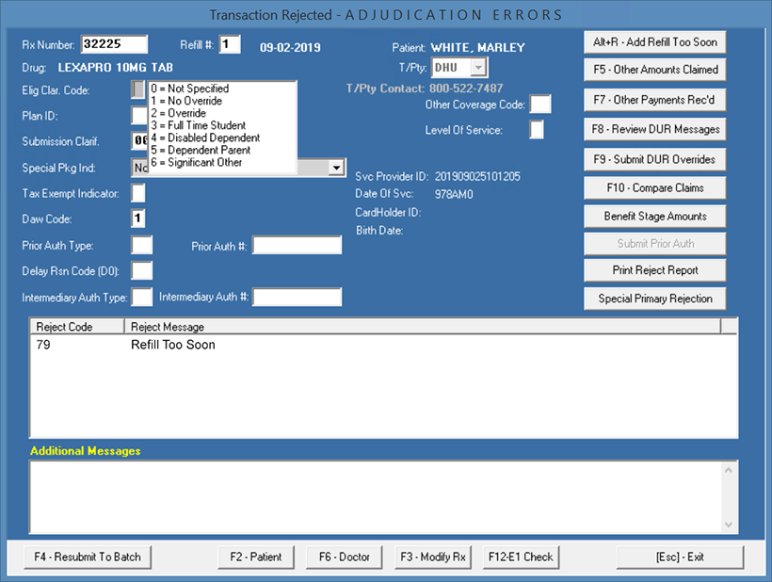Run the F12-E1 Check
The width and height of the screenshot is (772, 582).
click(x=521, y=557)
